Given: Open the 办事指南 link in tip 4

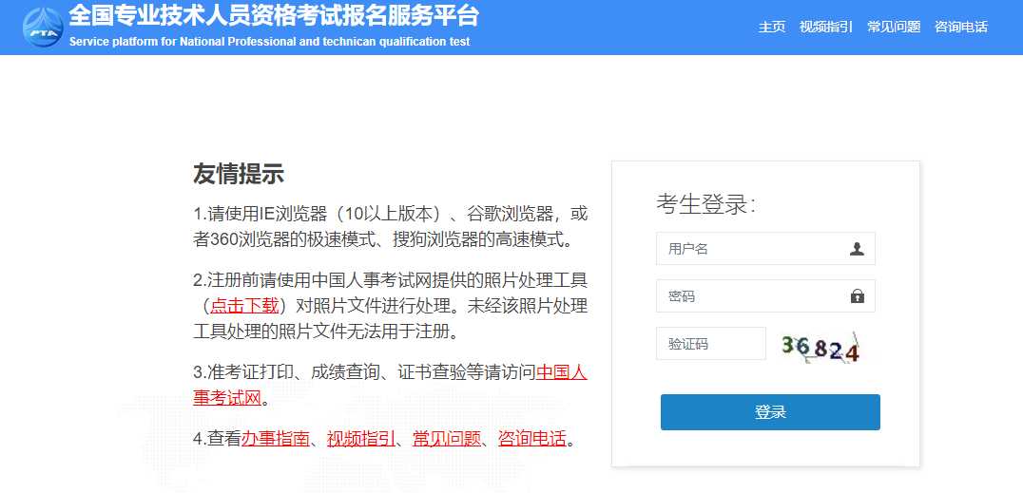Looking at the screenshot, I should pyautogui.click(x=275, y=439).
